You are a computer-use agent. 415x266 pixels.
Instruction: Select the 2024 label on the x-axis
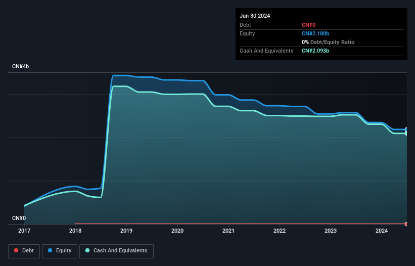tap(382, 231)
